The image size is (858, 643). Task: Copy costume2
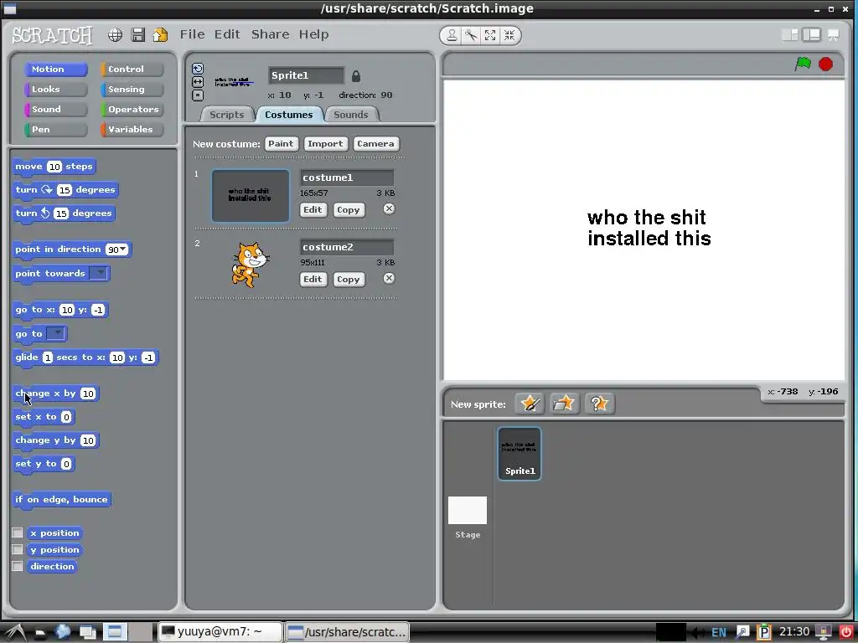tap(348, 280)
